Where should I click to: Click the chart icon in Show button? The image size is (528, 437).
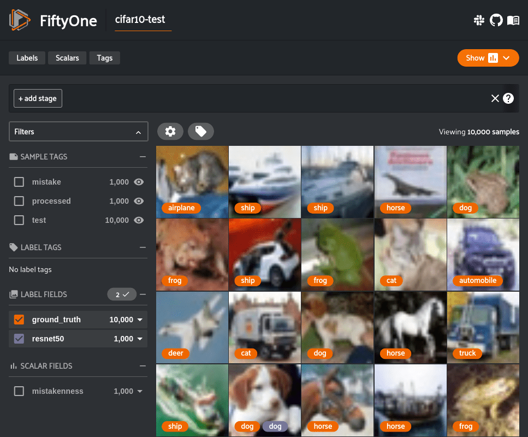click(493, 58)
